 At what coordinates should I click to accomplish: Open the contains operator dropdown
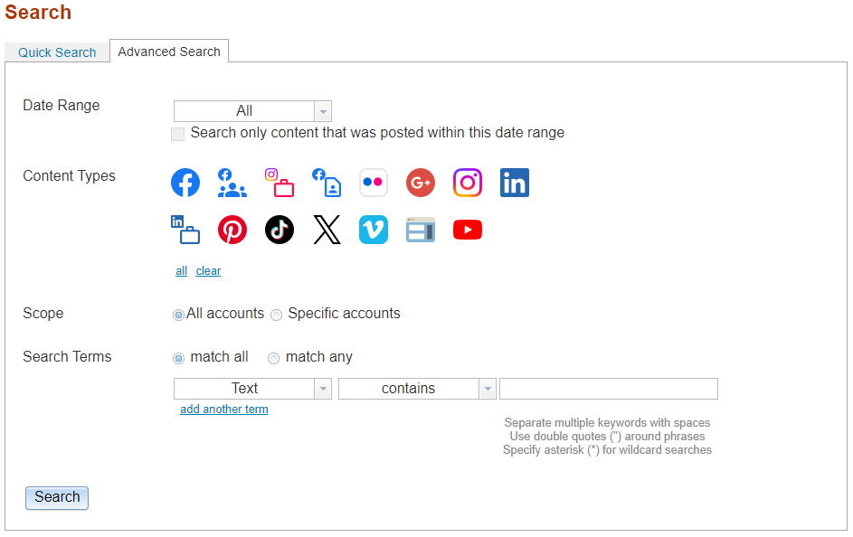tap(417, 389)
